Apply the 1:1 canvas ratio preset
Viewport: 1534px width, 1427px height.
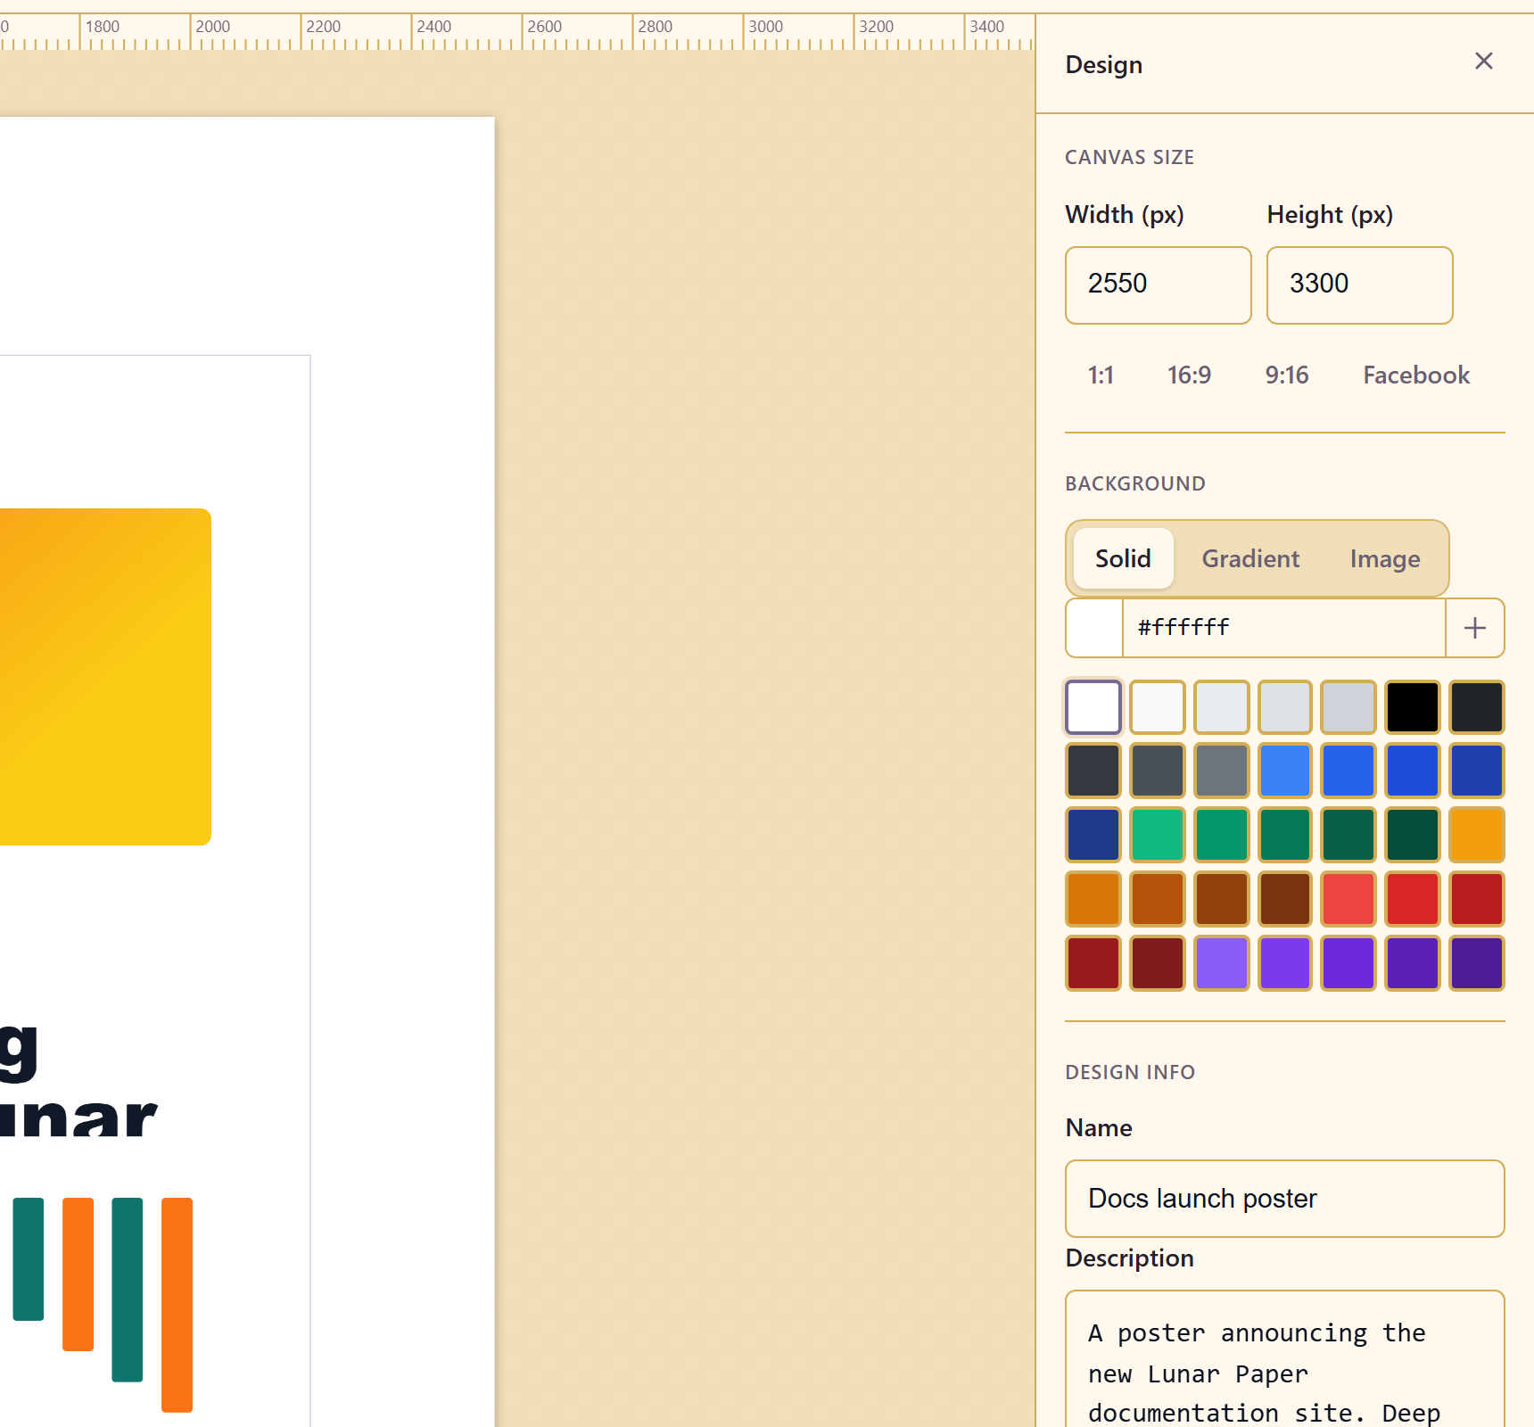(1101, 375)
